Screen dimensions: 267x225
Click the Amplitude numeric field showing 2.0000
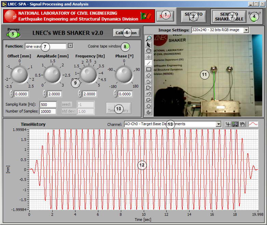[54, 94]
